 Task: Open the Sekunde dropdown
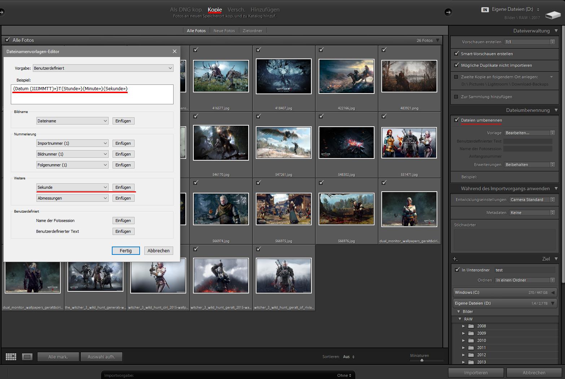click(73, 187)
